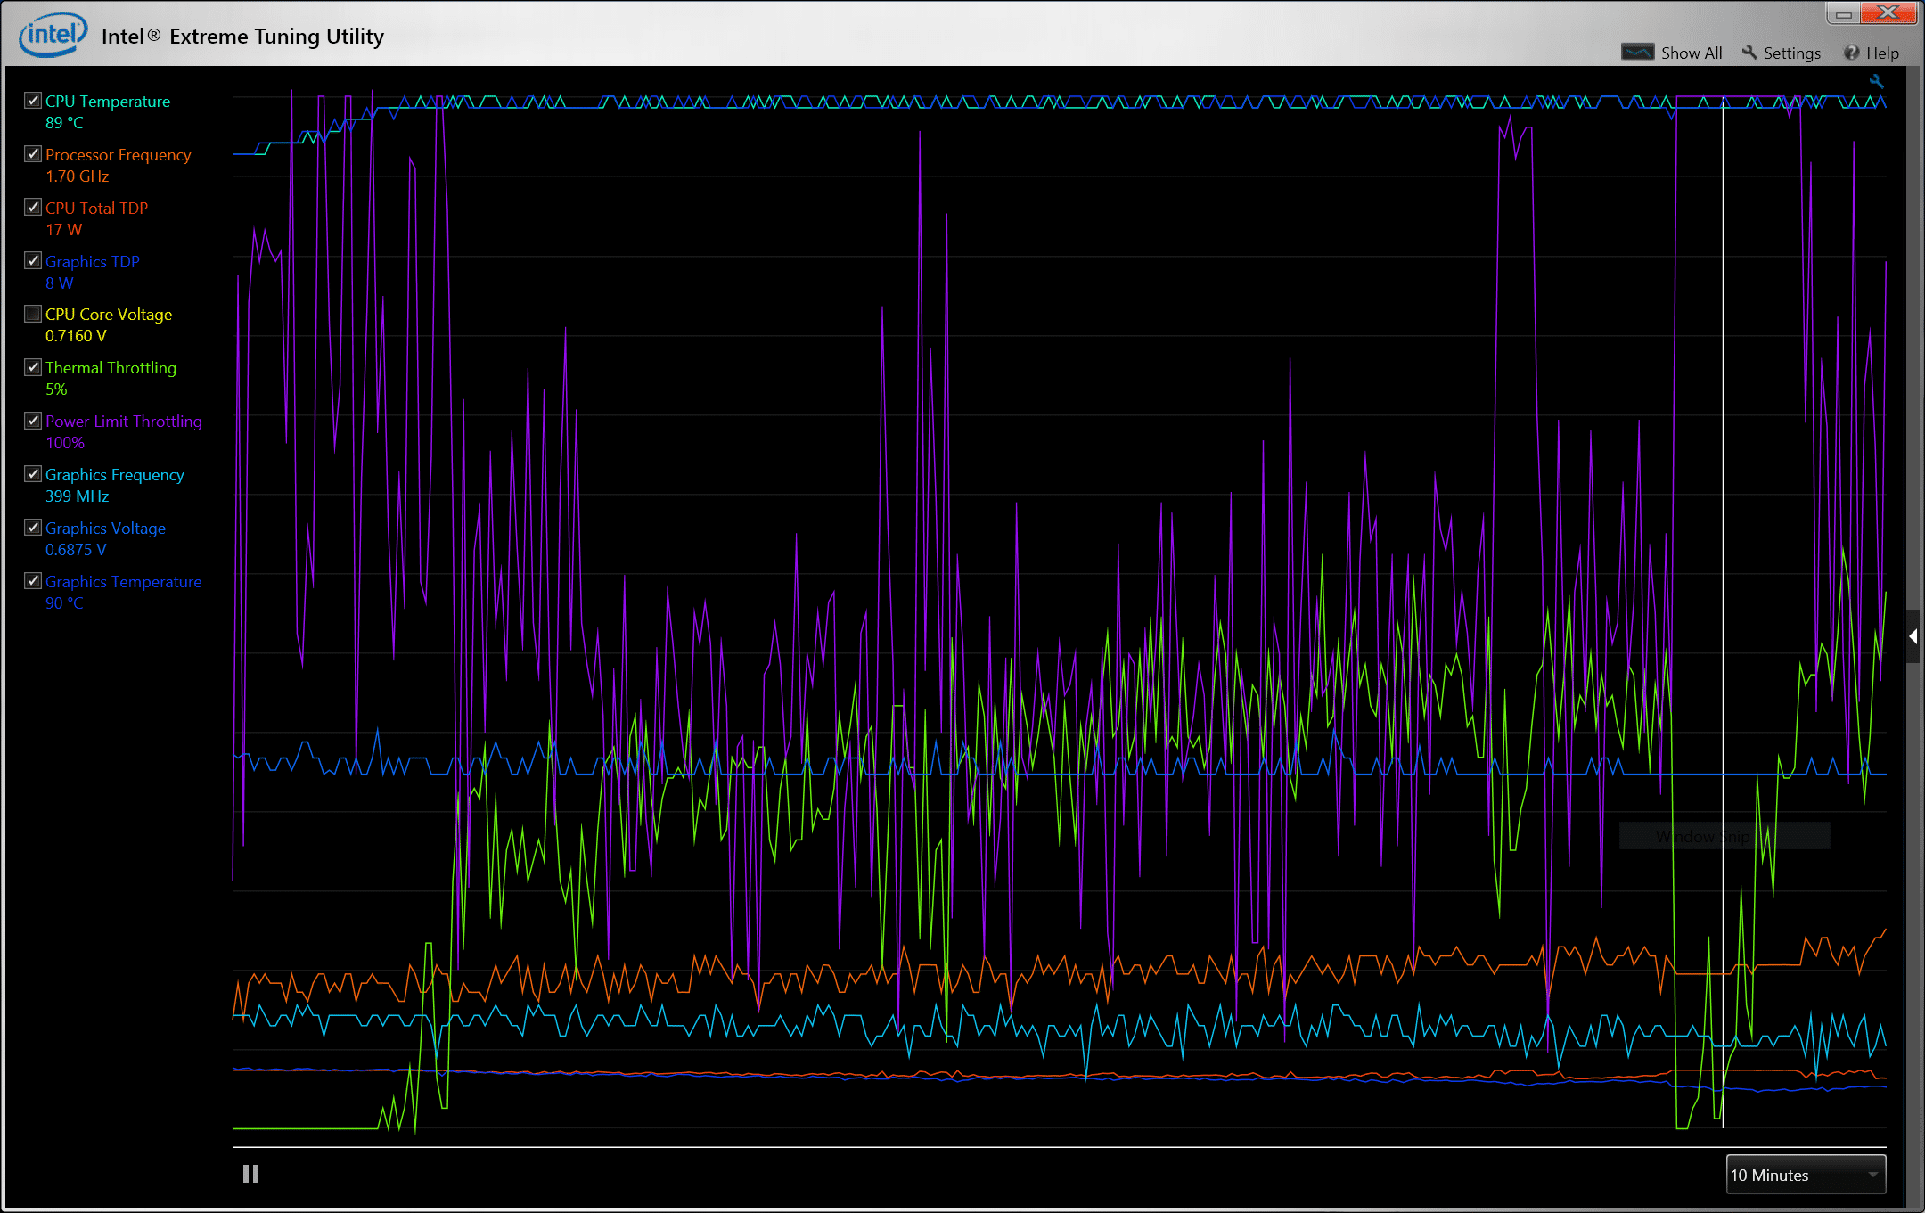Click the Intel logo icon
This screenshot has height=1213, width=1925.
[x=53, y=36]
